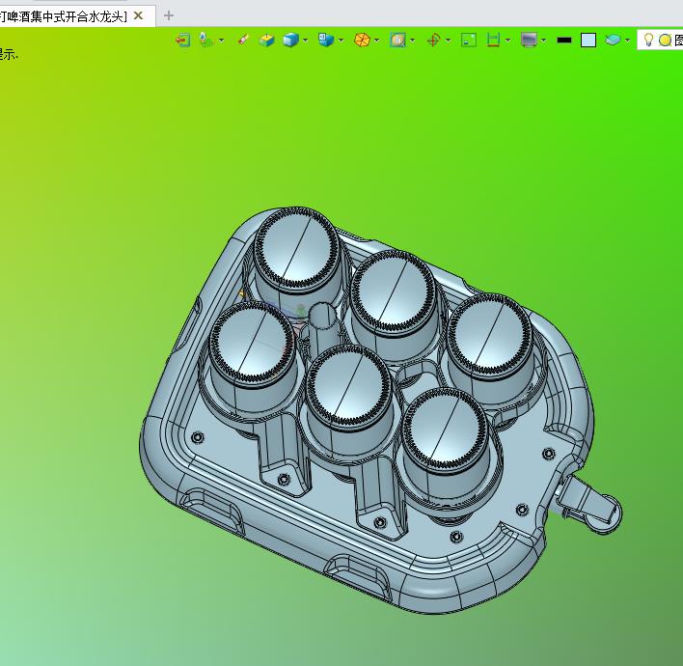Image resolution: width=683 pixels, height=666 pixels.
Task: Expand the shaded cube display dropdown
Action: click(x=306, y=41)
